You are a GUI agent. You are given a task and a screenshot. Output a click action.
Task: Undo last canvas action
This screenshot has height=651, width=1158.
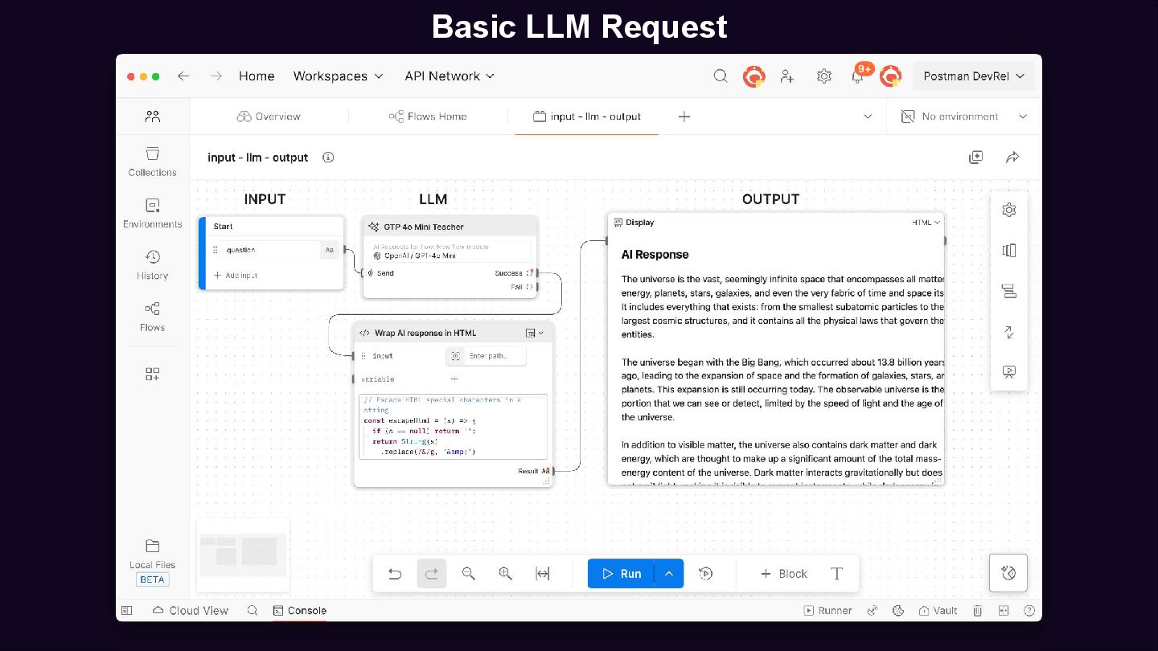point(395,574)
